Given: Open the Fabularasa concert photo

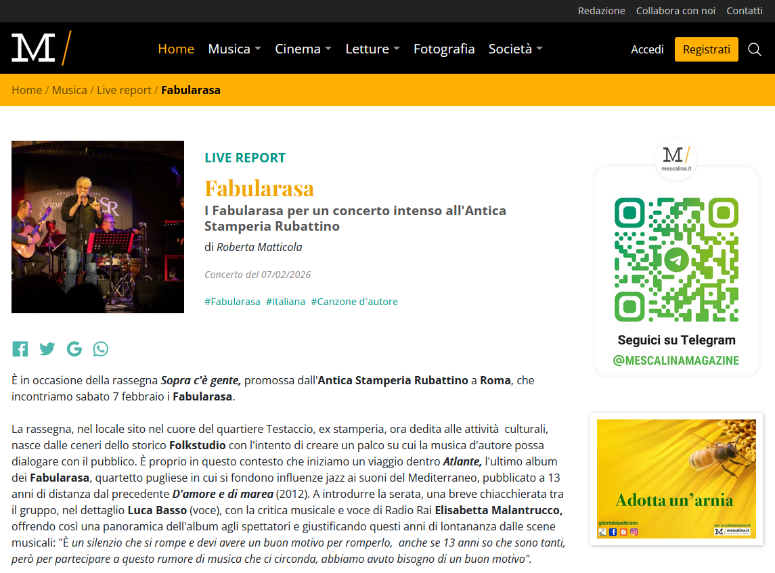Looking at the screenshot, I should (98, 227).
